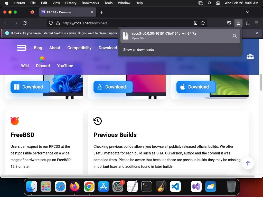Click the address bar URL field
Image resolution: width=263 pixels, height=197 pixels.
[127, 23]
